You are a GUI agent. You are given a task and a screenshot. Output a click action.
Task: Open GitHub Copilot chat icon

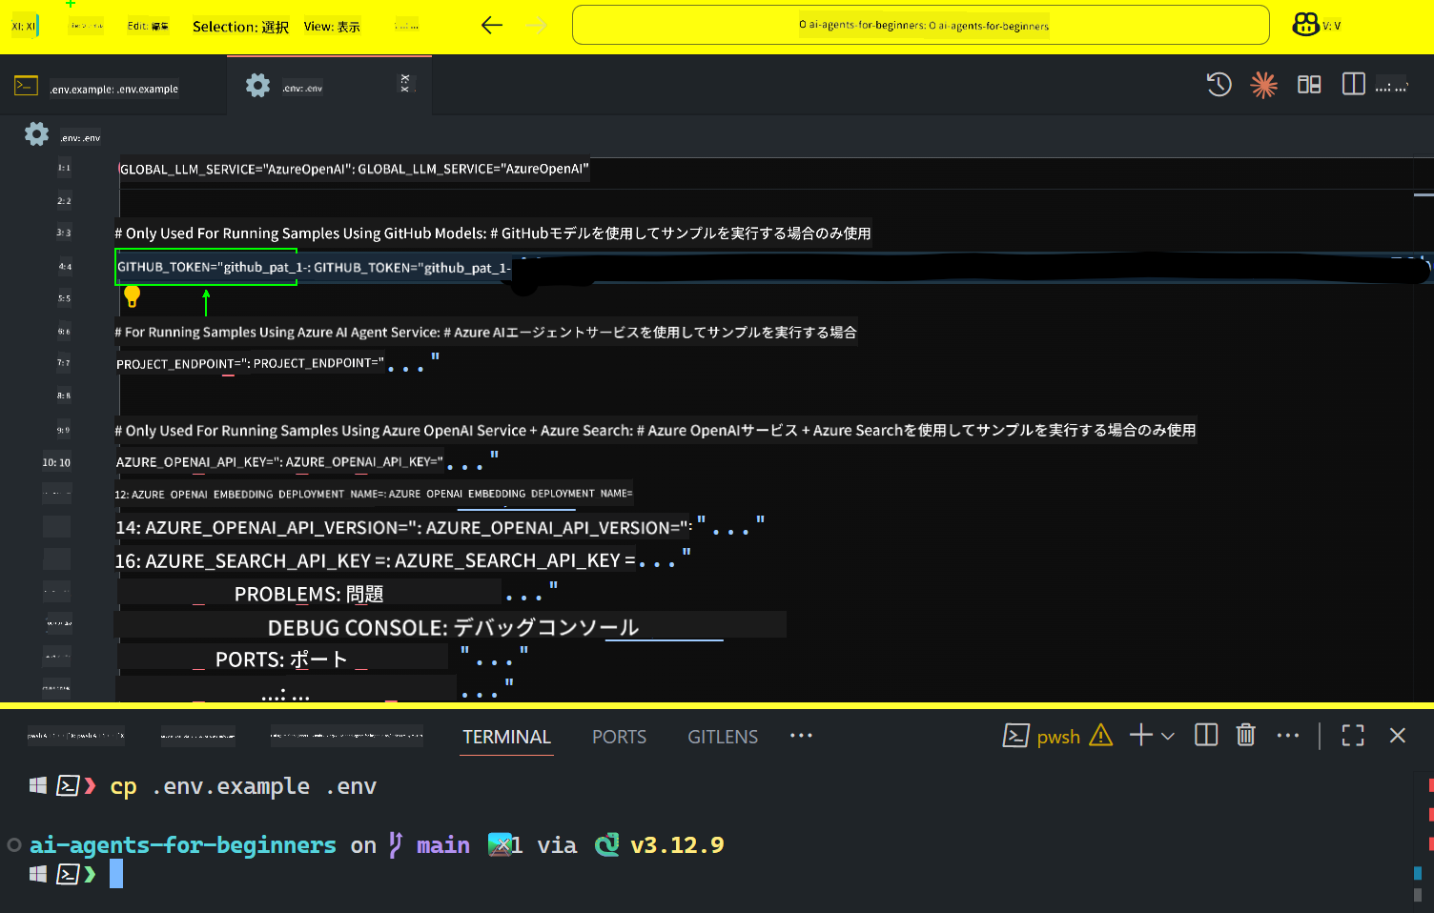coord(1305,25)
